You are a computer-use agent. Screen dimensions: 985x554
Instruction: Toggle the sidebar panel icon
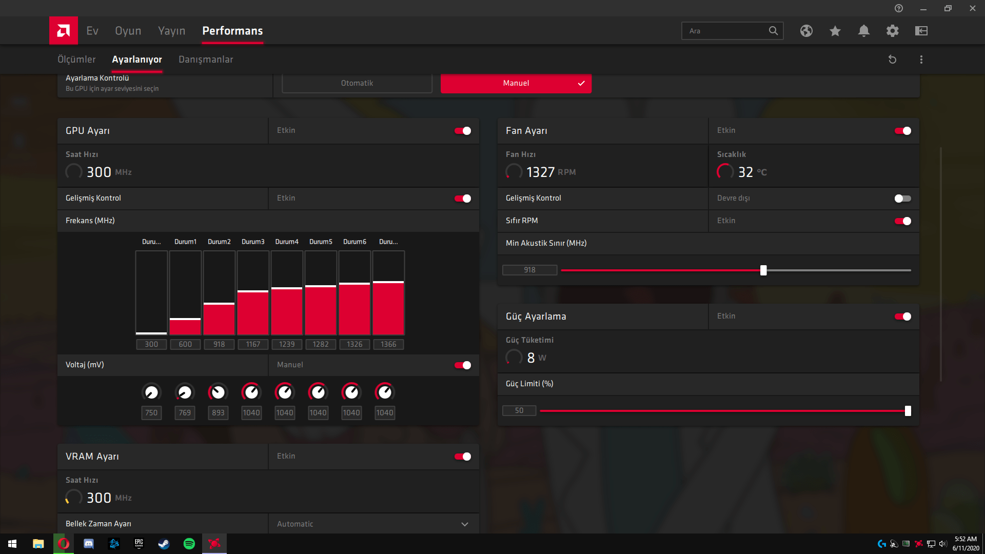coord(921,31)
